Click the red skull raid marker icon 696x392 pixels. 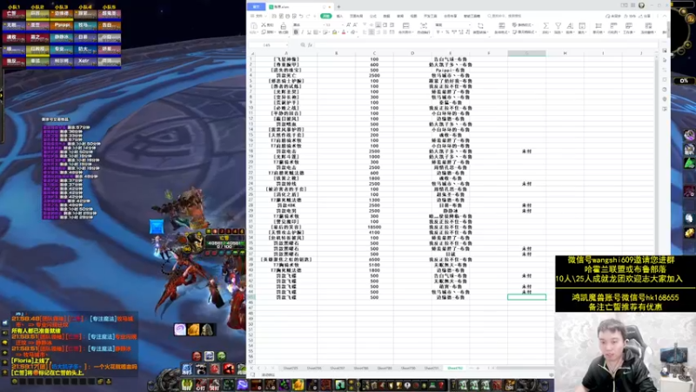tap(197, 356)
